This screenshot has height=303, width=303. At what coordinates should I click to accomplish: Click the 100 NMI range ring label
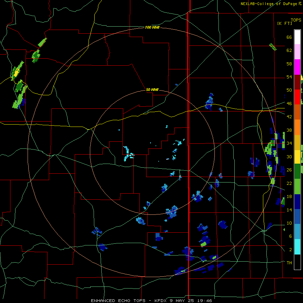point(152,28)
